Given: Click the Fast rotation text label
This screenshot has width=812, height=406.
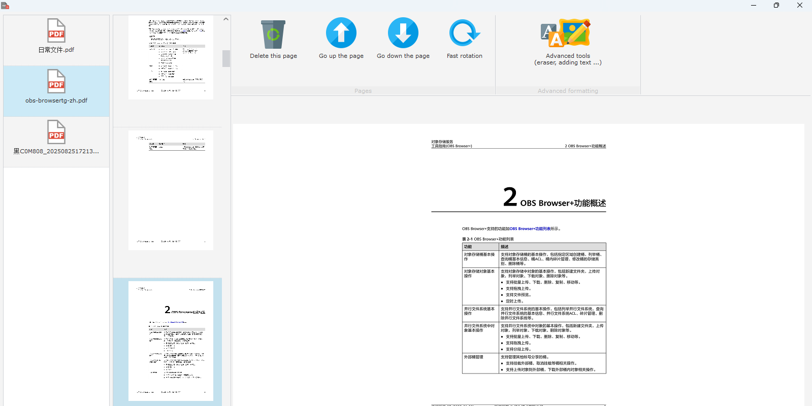Looking at the screenshot, I should coord(465,56).
